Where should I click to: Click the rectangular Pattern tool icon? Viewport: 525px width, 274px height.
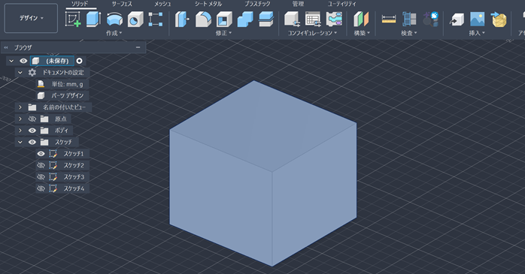pyautogui.click(x=156, y=19)
